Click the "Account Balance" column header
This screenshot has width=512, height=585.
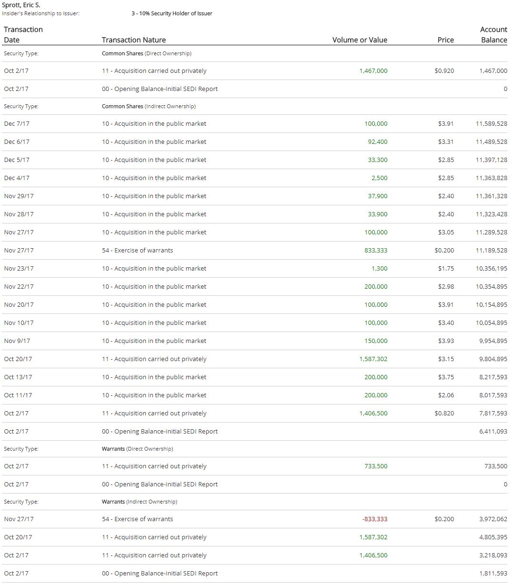click(x=494, y=35)
